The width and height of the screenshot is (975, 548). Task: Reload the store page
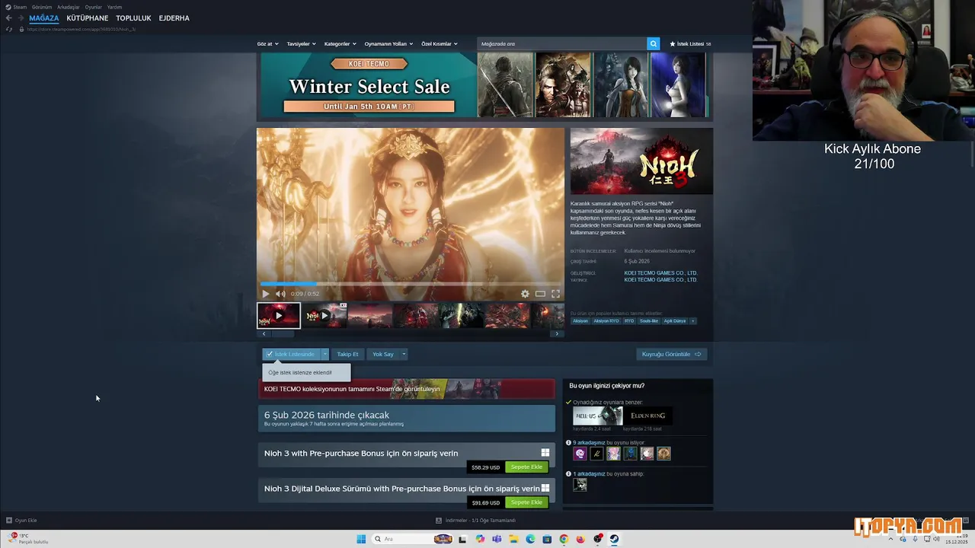coord(9,29)
